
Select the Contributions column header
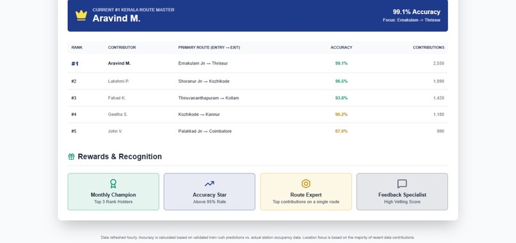(x=428, y=47)
